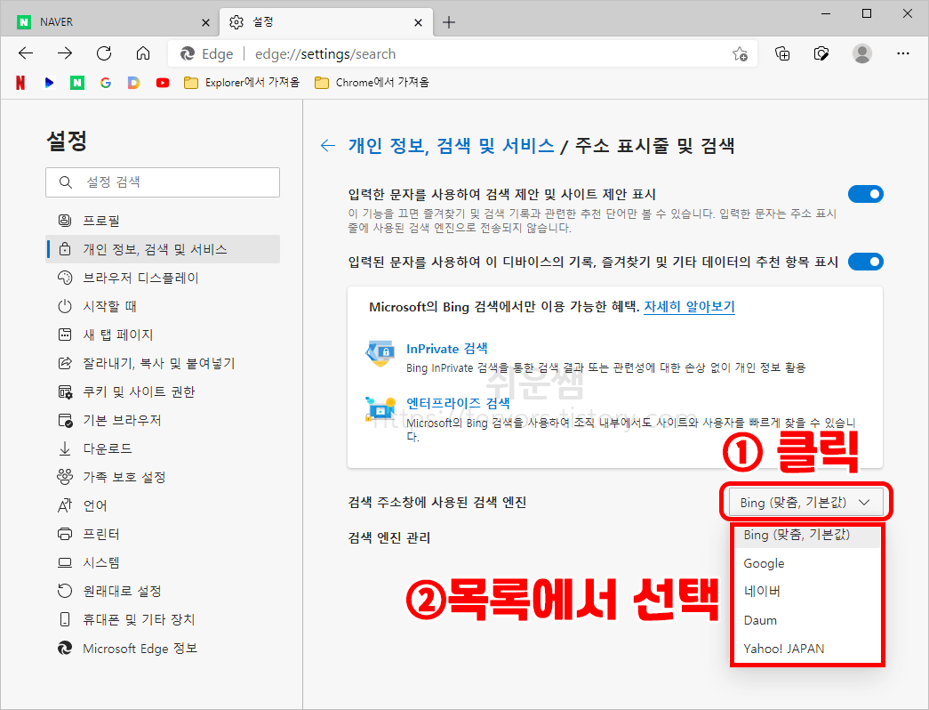Open the 'Chrome에서 가져옴' bookmarks folder
The height and width of the screenshot is (710, 929).
(372, 83)
